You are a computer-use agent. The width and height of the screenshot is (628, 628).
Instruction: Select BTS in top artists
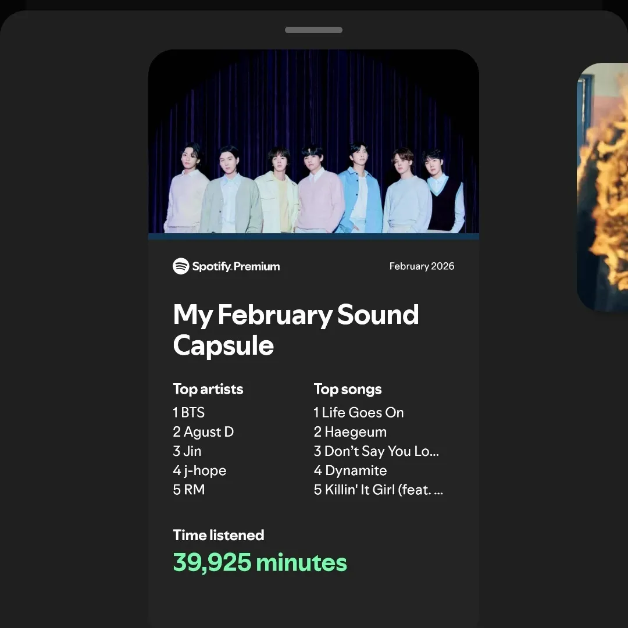point(189,413)
